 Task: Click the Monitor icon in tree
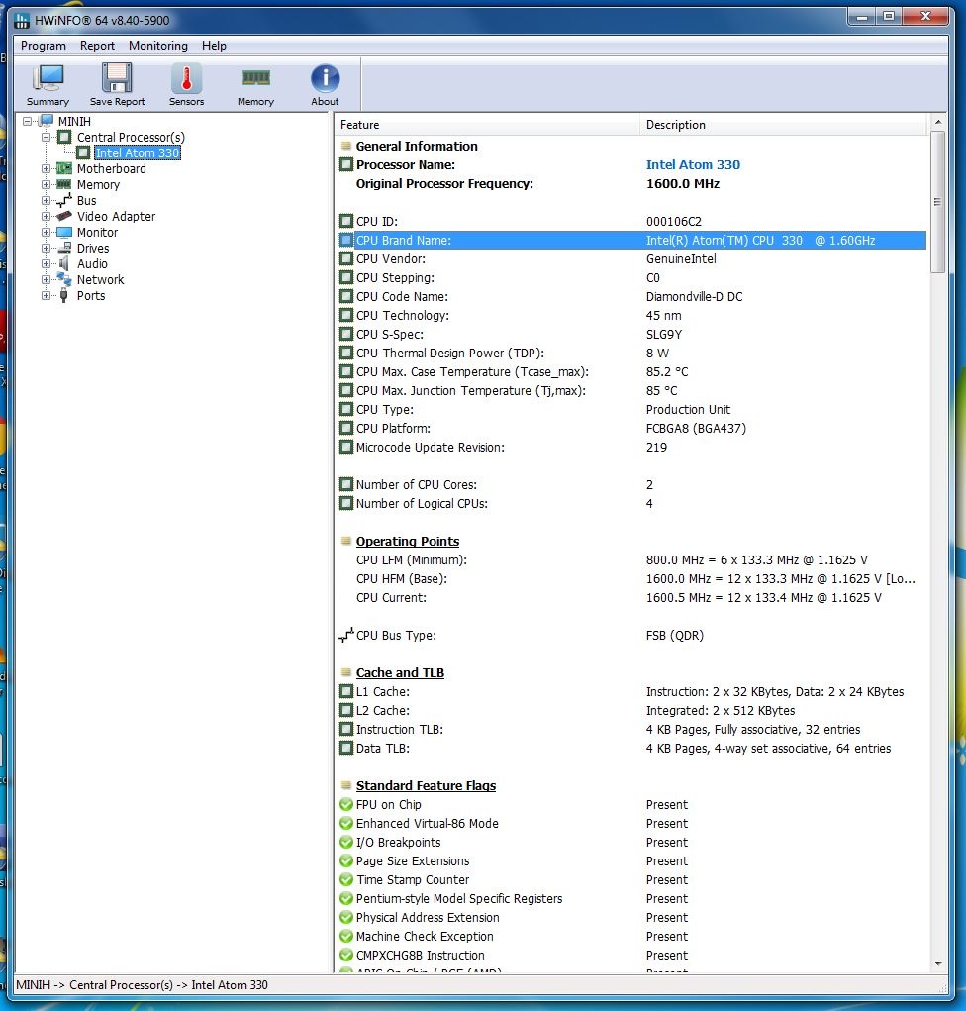pyautogui.click(x=63, y=232)
